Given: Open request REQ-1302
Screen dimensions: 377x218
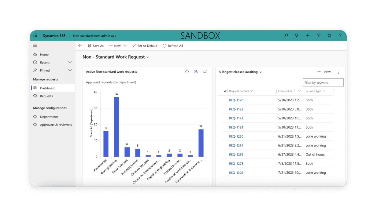Looking at the screenshot, I should pyautogui.click(x=236, y=173).
